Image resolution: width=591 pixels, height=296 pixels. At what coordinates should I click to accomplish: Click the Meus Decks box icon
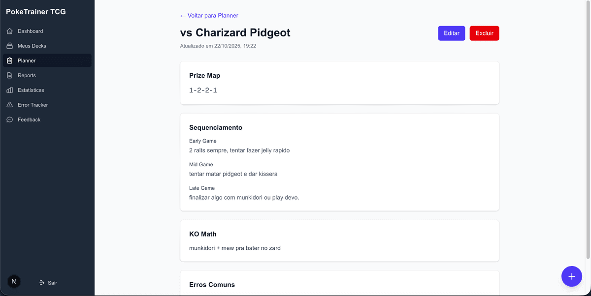pos(10,46)
